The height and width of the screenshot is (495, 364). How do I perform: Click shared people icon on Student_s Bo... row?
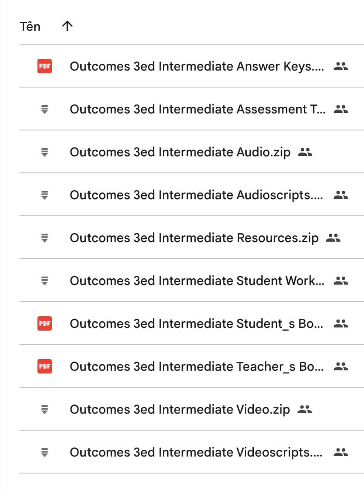click(x=341, y=323)
